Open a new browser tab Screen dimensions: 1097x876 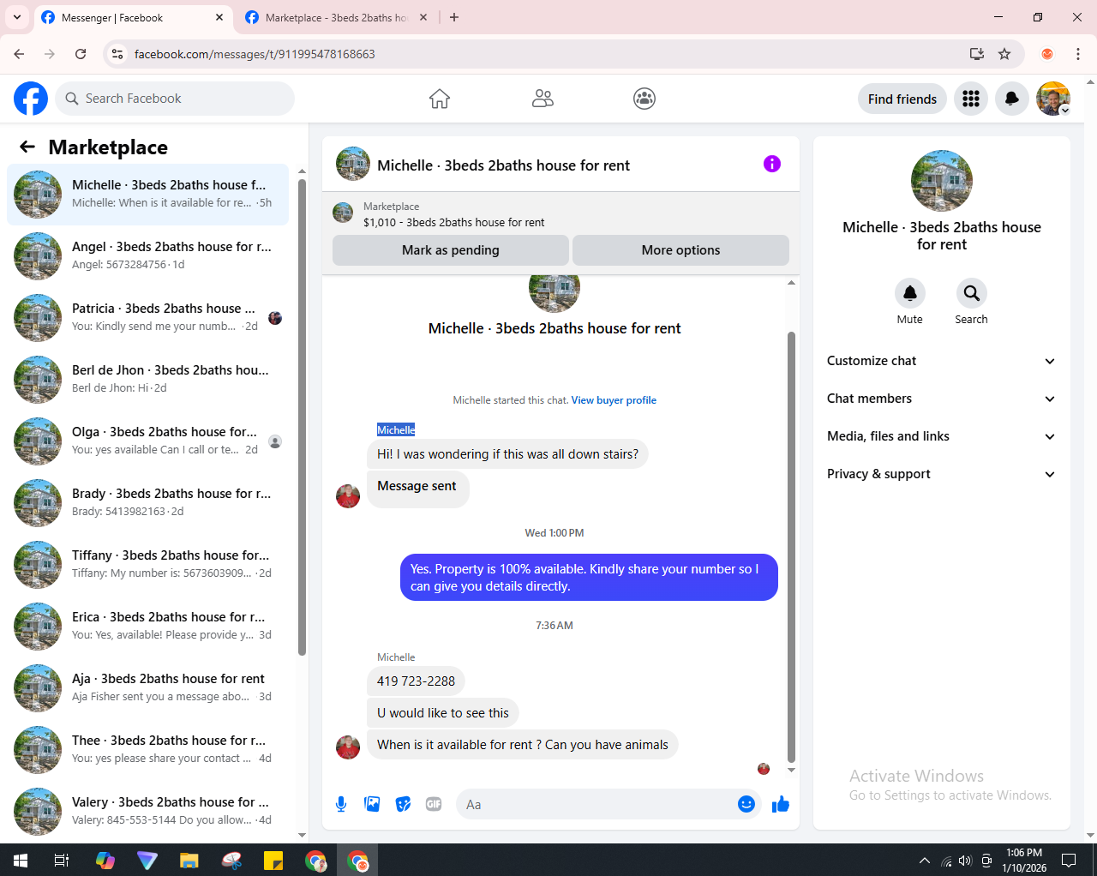454,17
